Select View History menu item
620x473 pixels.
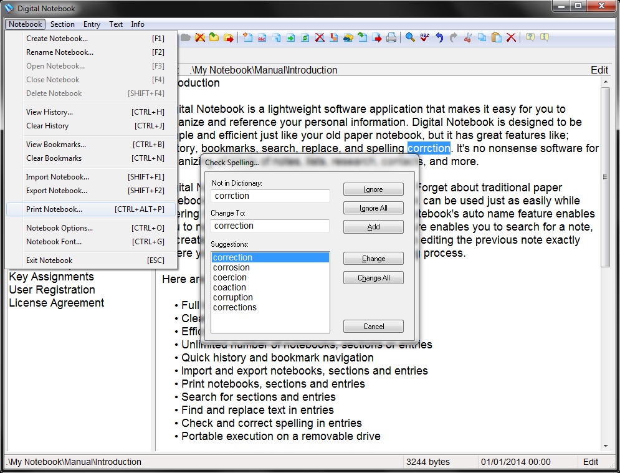(x=91, y=112)
